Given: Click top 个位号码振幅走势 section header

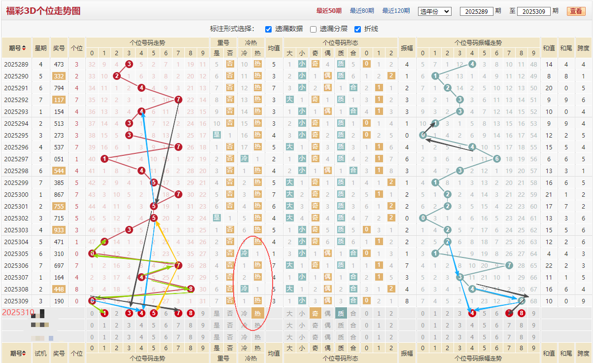Looking at the screenshot, I should click(x=478, y=43).
